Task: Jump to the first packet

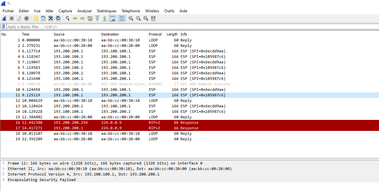Action: pyautogui.click(x=97, y=18)
